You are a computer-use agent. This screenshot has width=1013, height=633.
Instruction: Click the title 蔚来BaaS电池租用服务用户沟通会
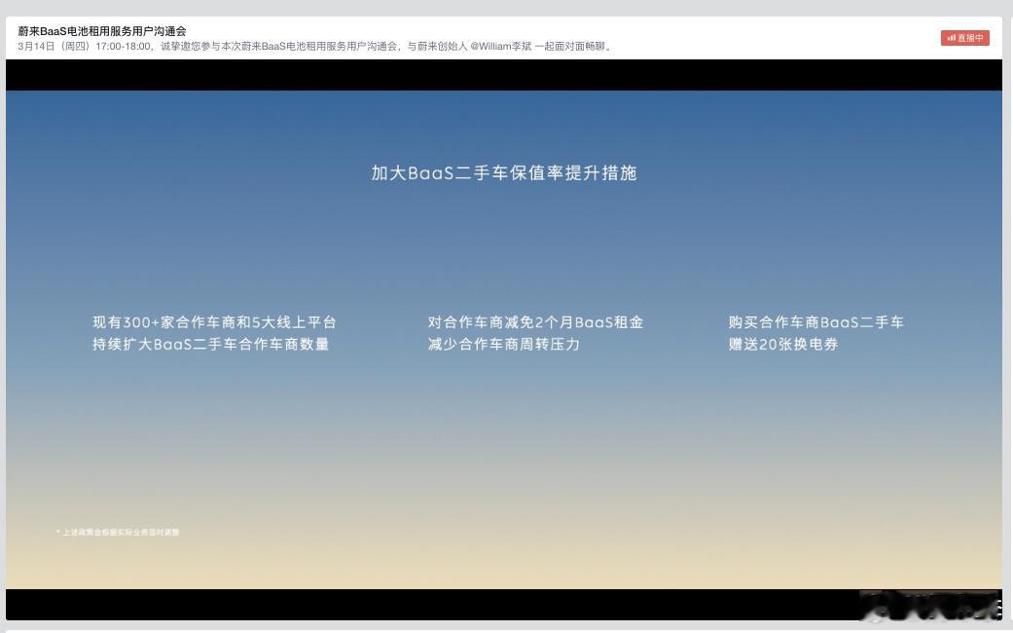click(102, 31)
